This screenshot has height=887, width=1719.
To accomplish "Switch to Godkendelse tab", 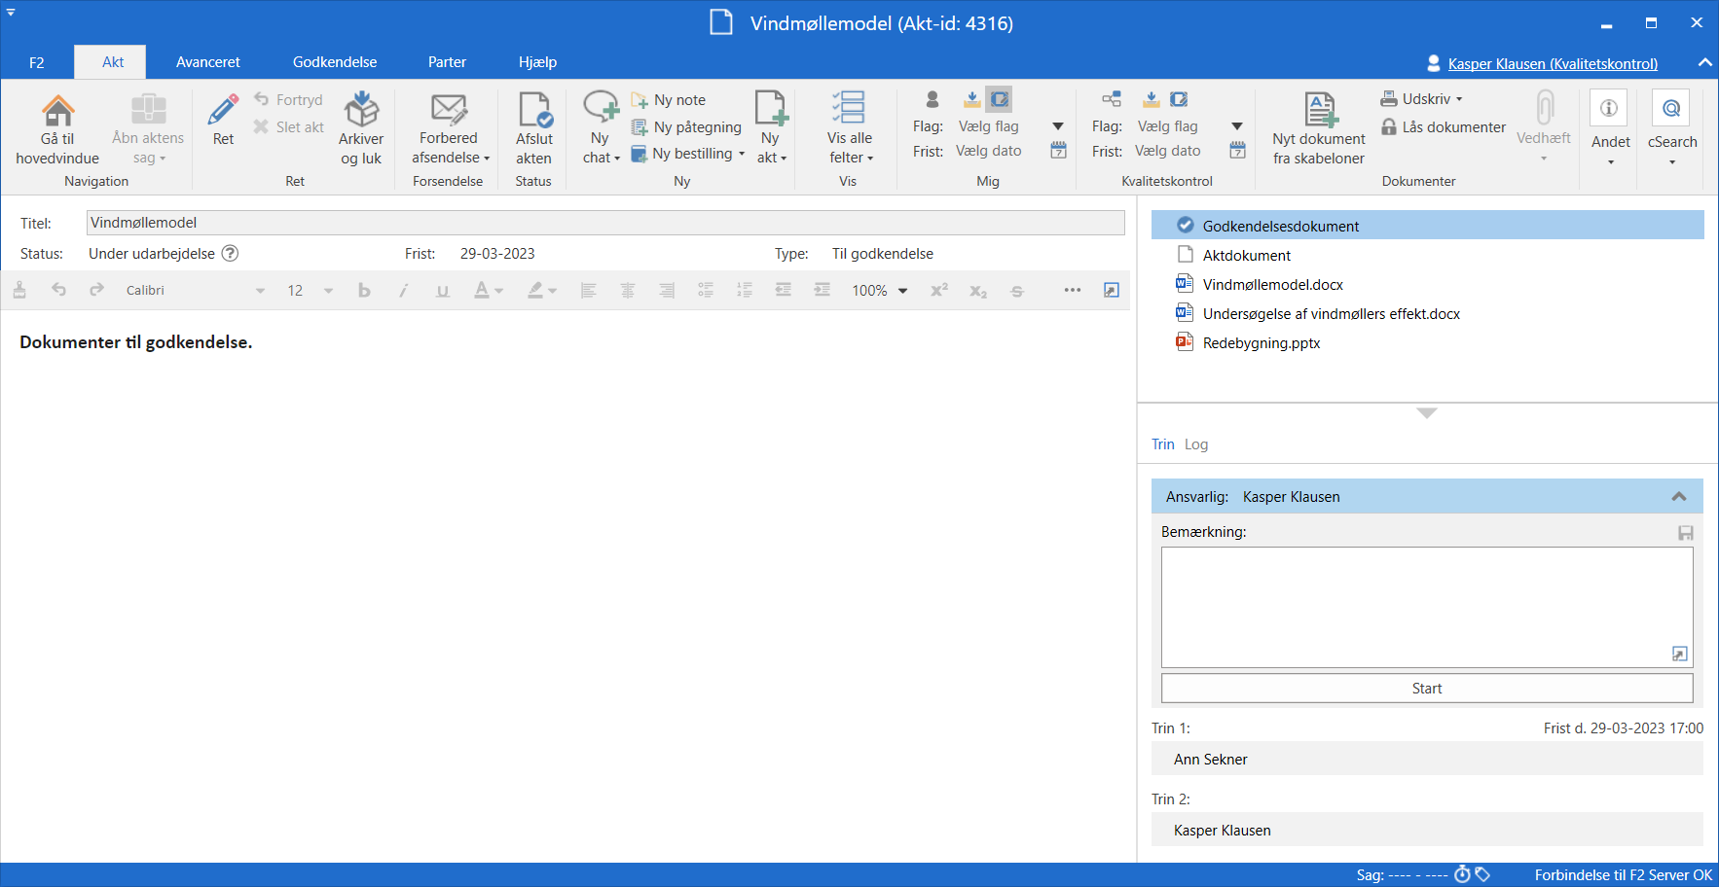I will click(x=335, y=62).
